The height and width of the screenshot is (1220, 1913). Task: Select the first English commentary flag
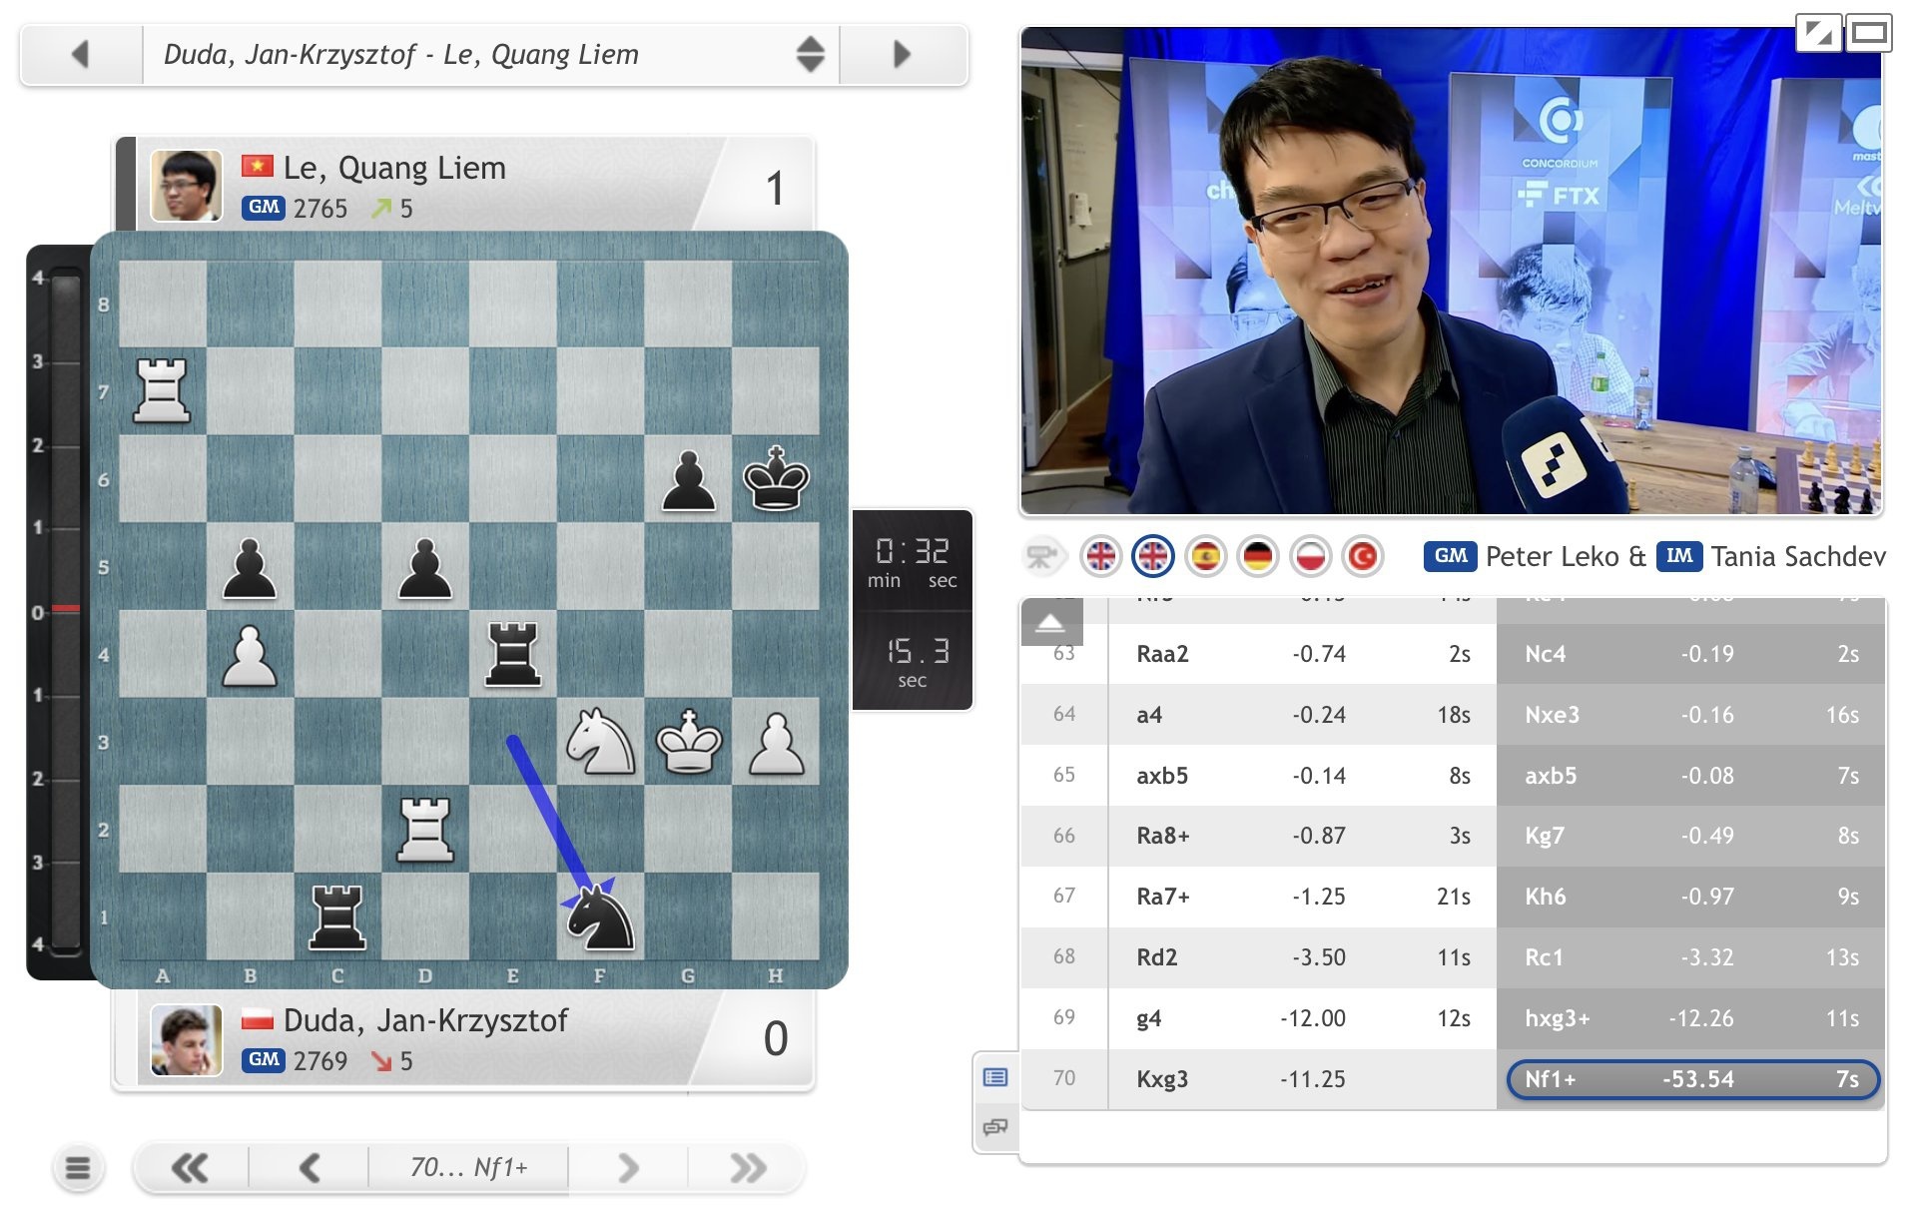tap(1100, 556)
